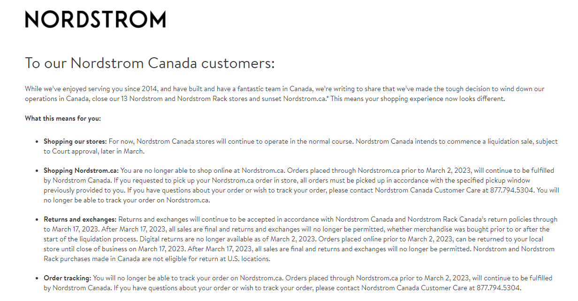Click the bullet point before 'Shopping our stores'

[x=38, y=142]
